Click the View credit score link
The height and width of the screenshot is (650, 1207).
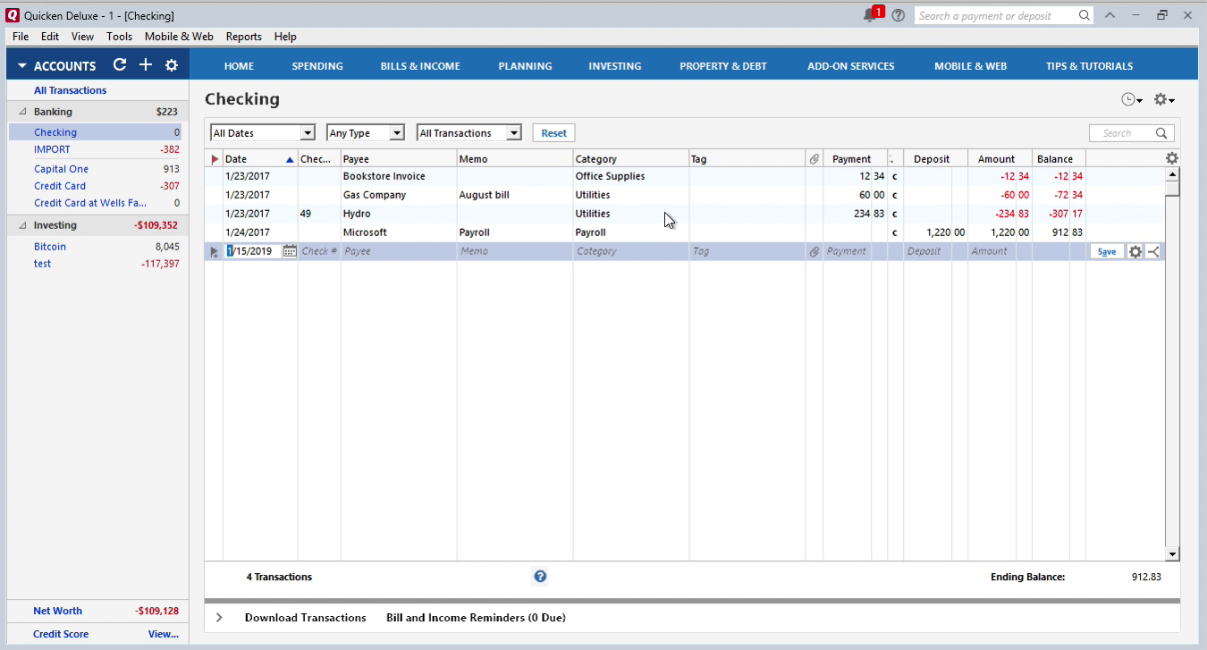coord(163,634)
